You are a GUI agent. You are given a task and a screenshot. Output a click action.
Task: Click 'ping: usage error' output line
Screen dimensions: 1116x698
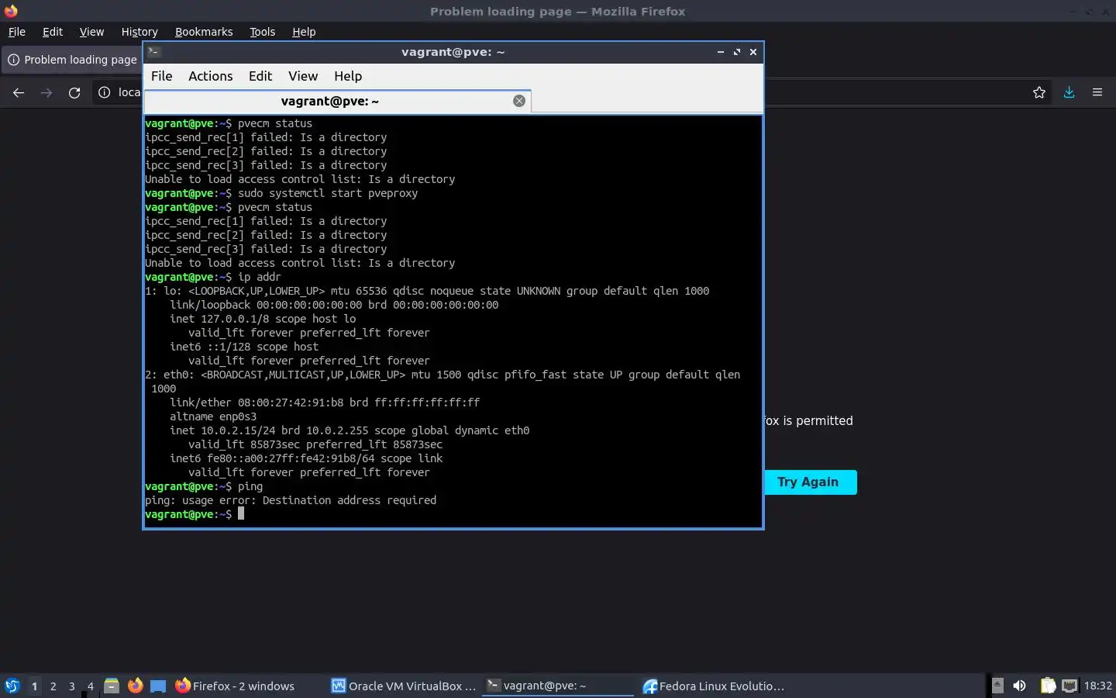pyautogui.click(x=291, y=500)
